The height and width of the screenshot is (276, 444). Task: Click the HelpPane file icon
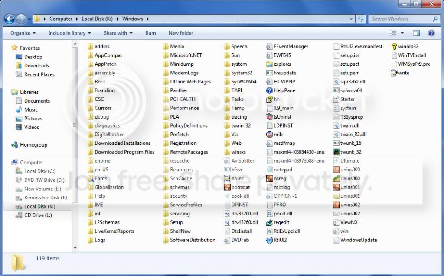(x=269, y=90)
